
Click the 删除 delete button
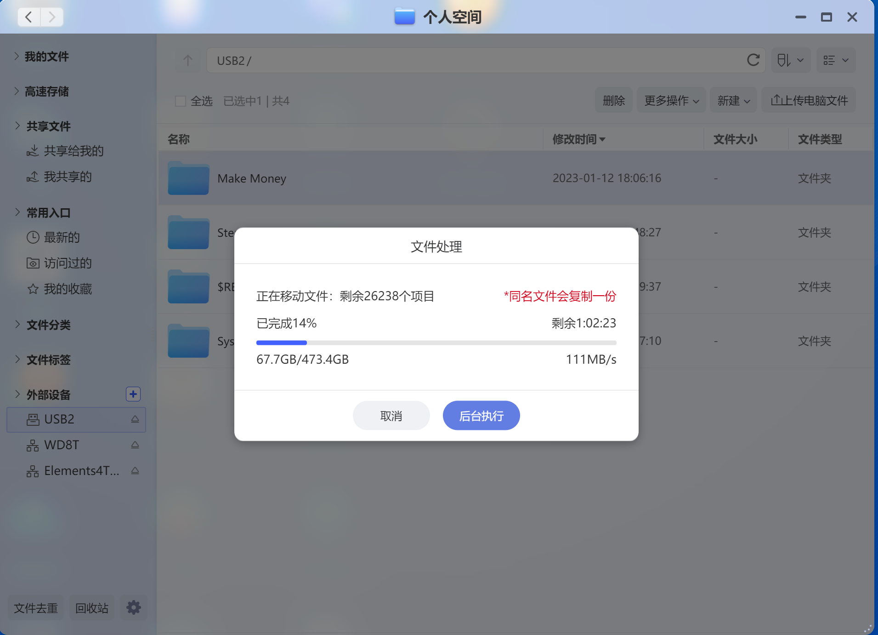point(614,100)
